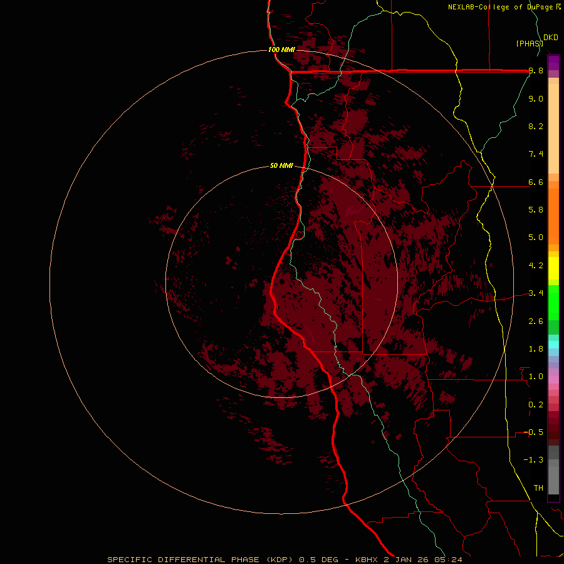Select the -1.3 legend value
Screen dimensions: 564x564
tap(533, 460)
